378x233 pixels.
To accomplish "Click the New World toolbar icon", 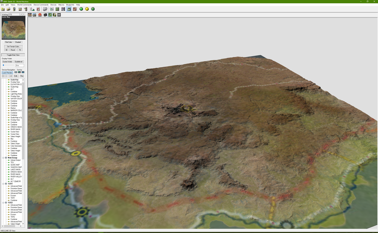I will click(3, 9).
